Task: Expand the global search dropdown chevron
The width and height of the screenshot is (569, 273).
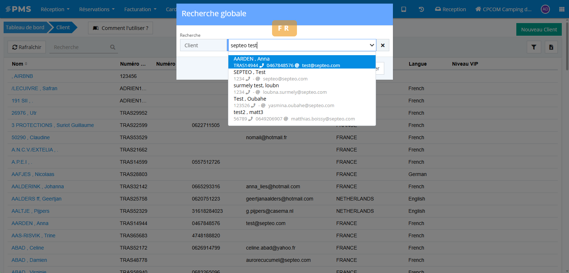Action: point(372,45)
